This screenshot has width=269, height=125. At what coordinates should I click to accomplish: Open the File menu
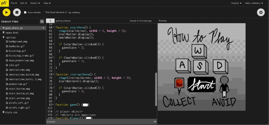click(14, 3)
